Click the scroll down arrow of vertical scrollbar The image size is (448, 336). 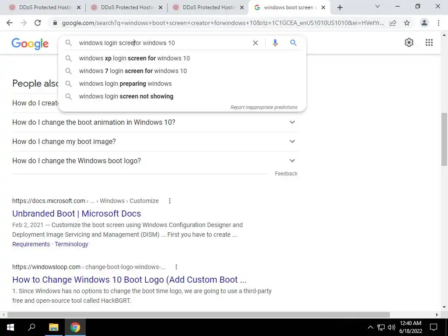444,308
